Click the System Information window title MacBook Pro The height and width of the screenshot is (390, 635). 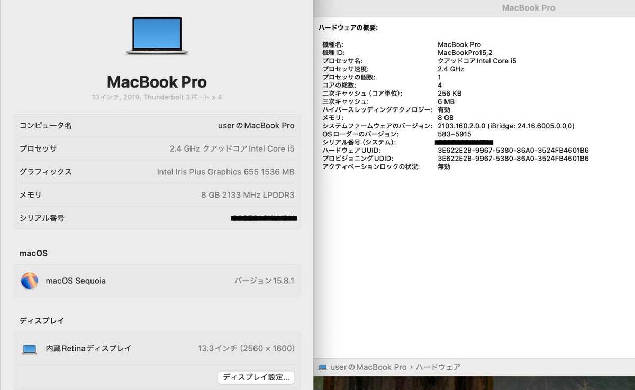point(528,8)
